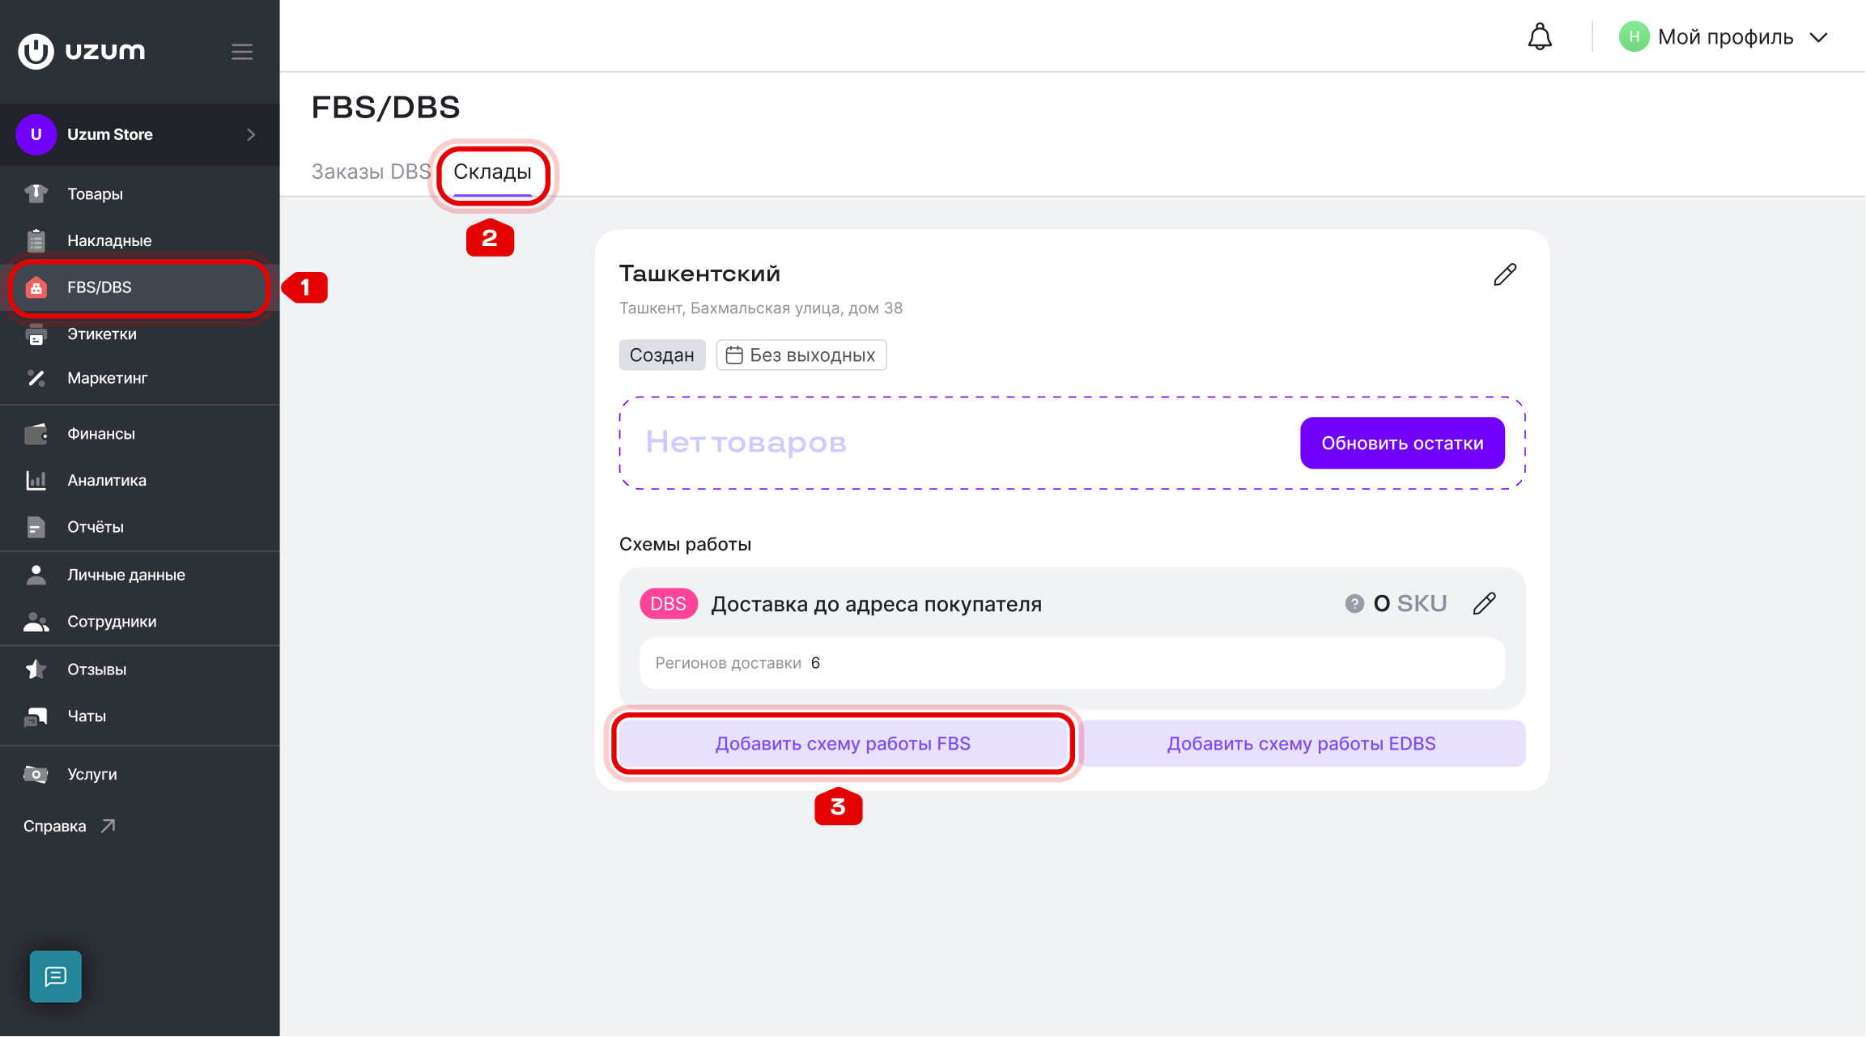Collapse sidebar with hamburger menu icon
1866x1037 pixels.
242,52
